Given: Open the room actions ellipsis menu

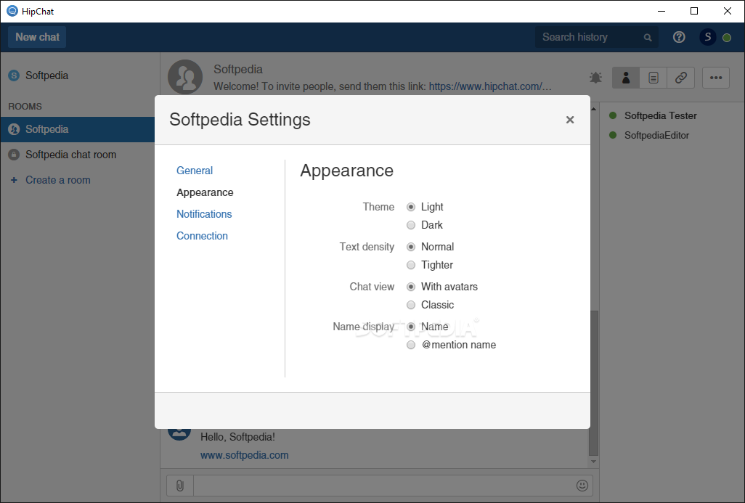Looking at the screenshot, I should pos(716,78).
